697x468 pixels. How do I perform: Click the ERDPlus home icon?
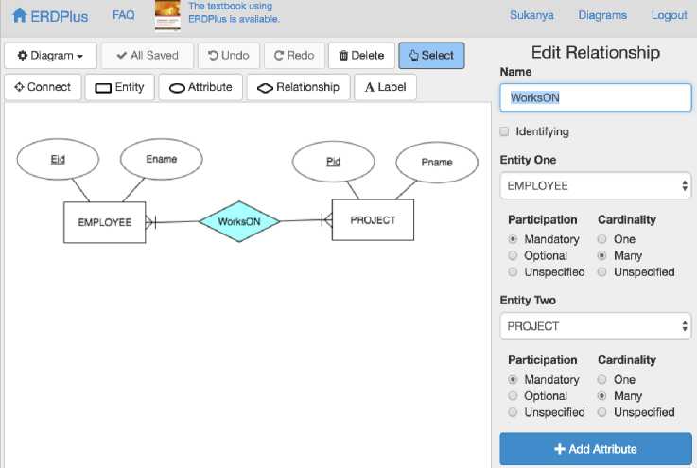pos(19,15)
